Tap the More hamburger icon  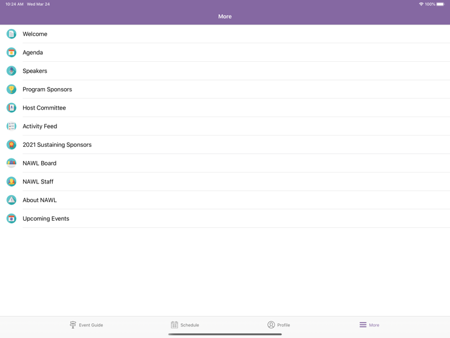[x=363, y=324]
